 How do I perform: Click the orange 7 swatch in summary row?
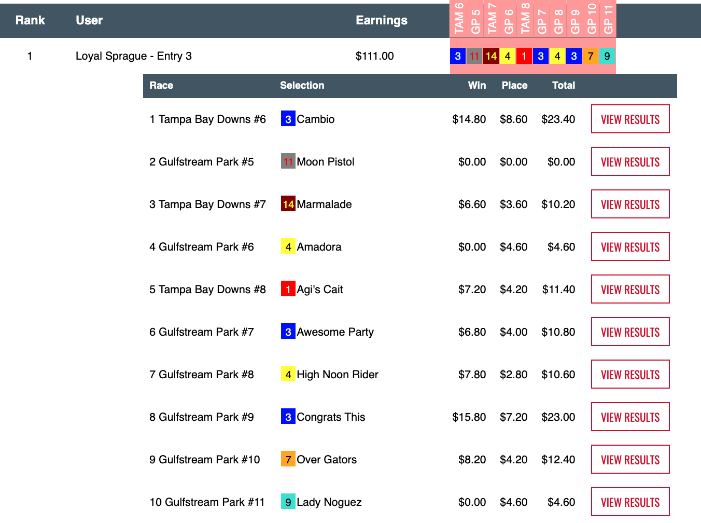pos(590,56)
